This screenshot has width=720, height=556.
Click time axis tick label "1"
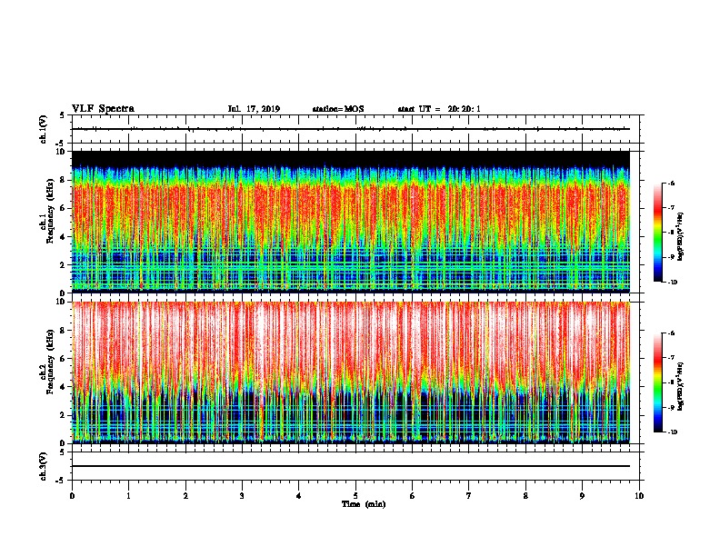click(128, 496)
